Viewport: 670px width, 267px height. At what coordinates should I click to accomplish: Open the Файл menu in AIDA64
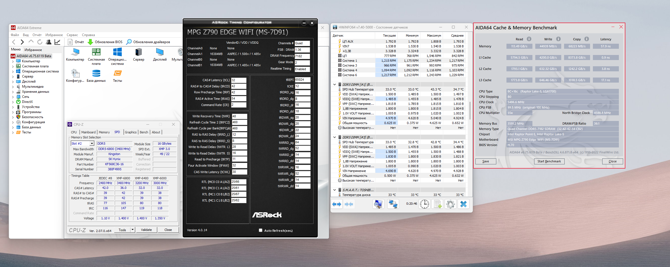(x=15, y=35)
